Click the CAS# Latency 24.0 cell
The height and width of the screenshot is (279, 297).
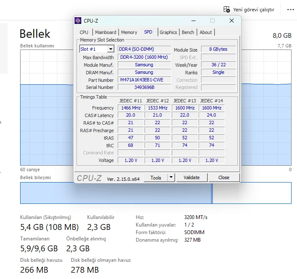pyautogui.click(x=212, y=115)
